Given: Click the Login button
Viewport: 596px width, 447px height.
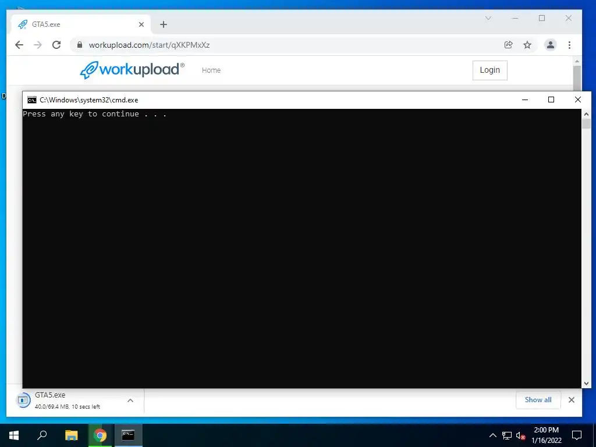Looking at the screenshot, I should 489,70.
